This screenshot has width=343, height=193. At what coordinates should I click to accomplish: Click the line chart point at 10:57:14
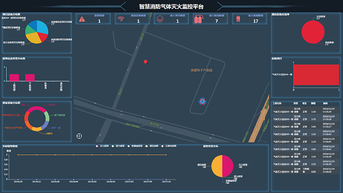coord(166,155)
